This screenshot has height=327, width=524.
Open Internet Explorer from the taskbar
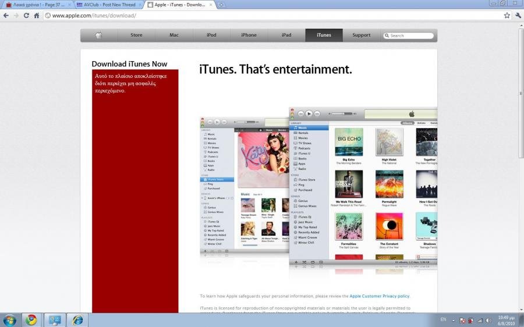[x=77, y=320]
